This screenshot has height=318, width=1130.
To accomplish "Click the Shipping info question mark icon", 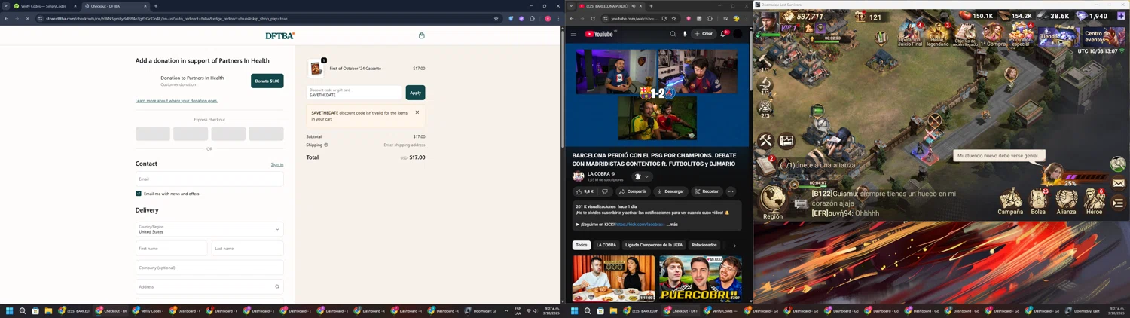I will pyautogui.click(x=326, y=145).
